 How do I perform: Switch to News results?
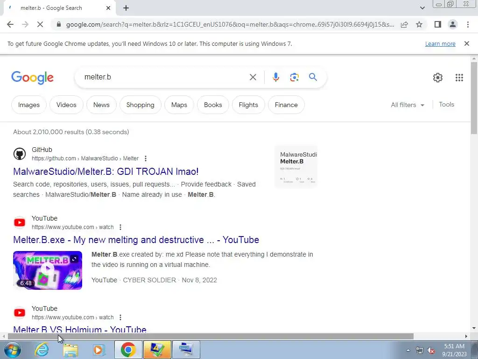point(101,105)
